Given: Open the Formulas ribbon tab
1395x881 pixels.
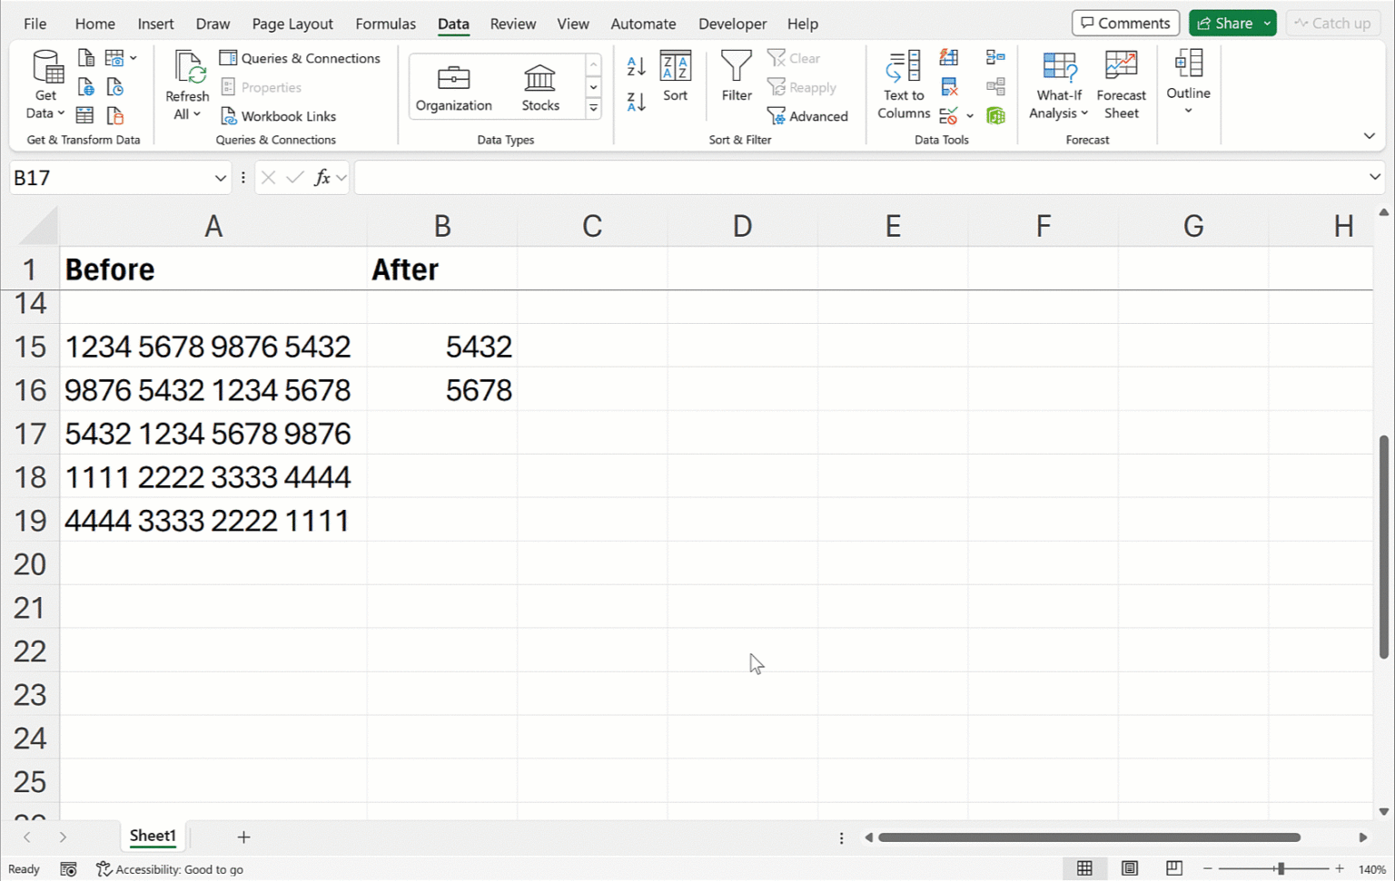Looking at the screenshot, I should (385, 24).
